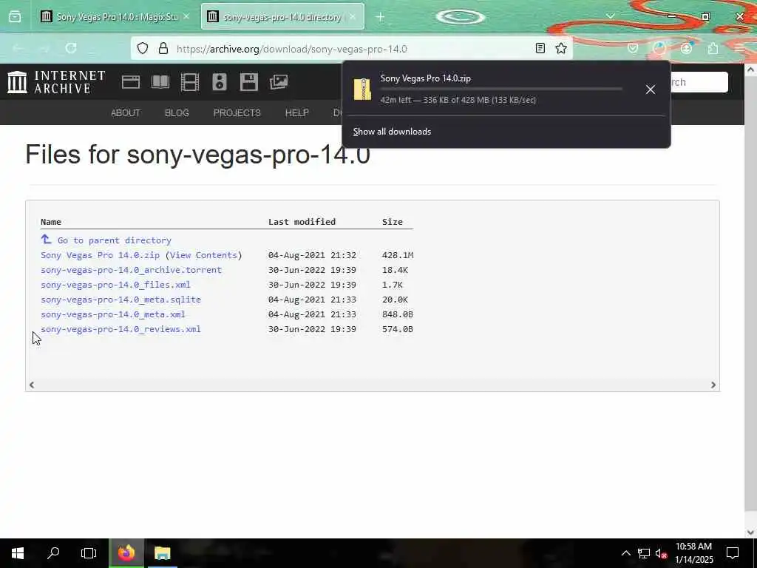
Task: Open the taskbar clock showing 10:58 AM
Action: [x=693, y=553]
